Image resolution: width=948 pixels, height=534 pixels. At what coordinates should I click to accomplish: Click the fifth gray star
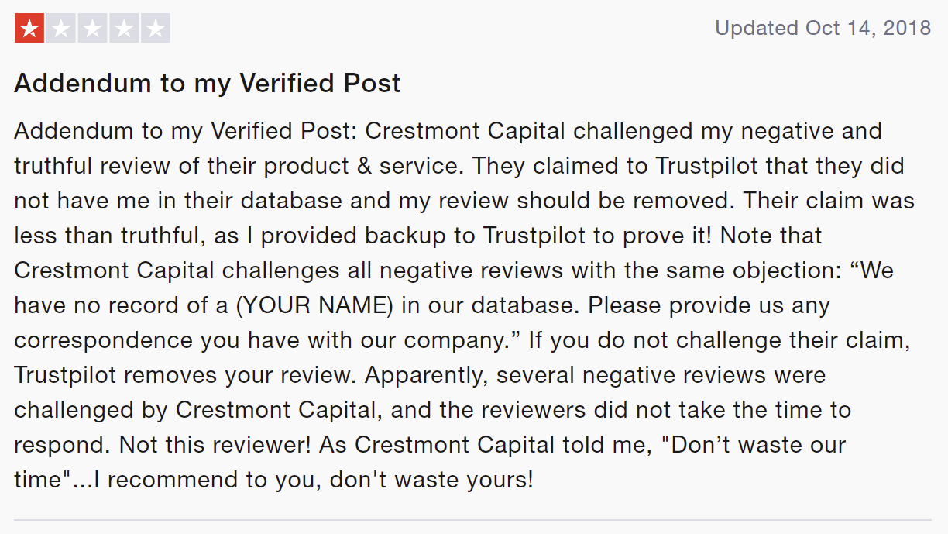(x=156, y=29)
